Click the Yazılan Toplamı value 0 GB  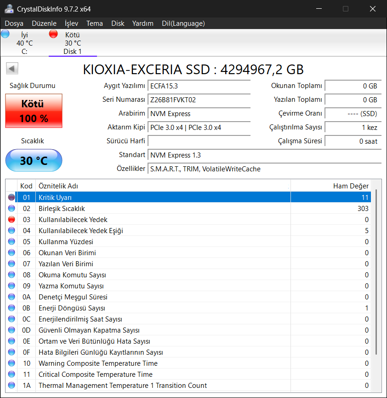353,100
